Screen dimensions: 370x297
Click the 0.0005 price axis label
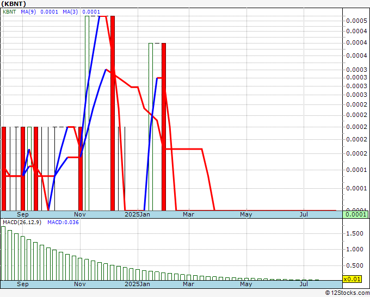point(356,21)
